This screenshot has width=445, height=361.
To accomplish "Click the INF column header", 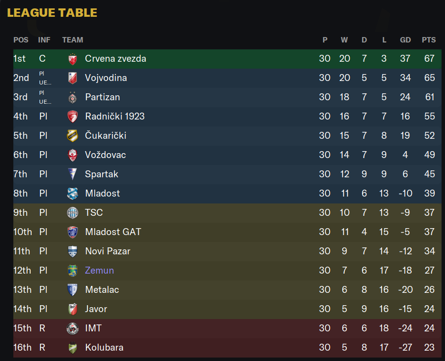I will [x=44, y=40].
